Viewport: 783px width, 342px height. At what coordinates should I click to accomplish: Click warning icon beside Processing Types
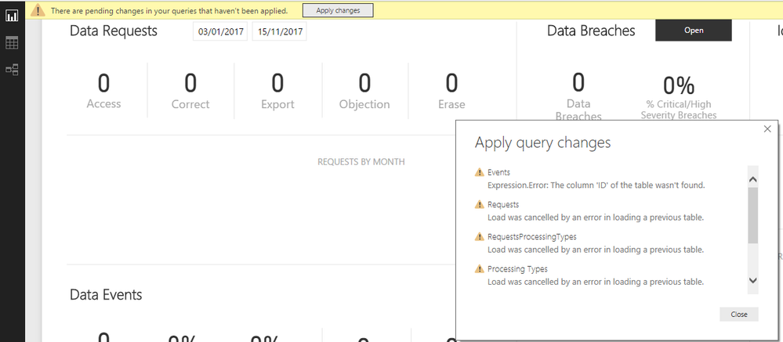[x=480, y=268]
